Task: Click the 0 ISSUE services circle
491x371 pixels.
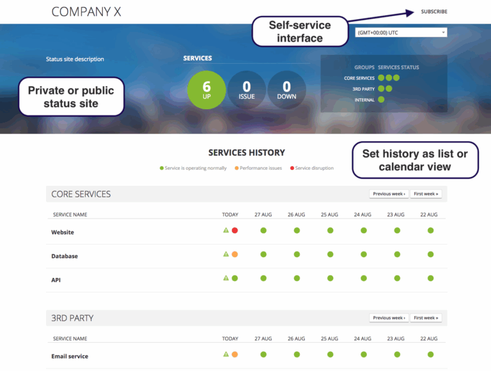Action: click(x=247, y=90)
